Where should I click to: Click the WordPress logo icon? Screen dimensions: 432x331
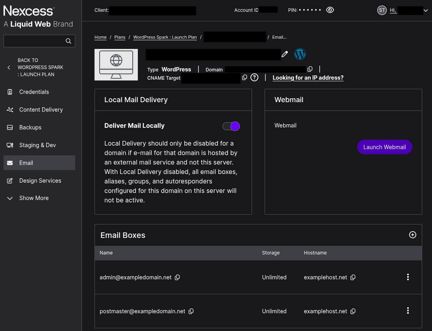point(300,54)
